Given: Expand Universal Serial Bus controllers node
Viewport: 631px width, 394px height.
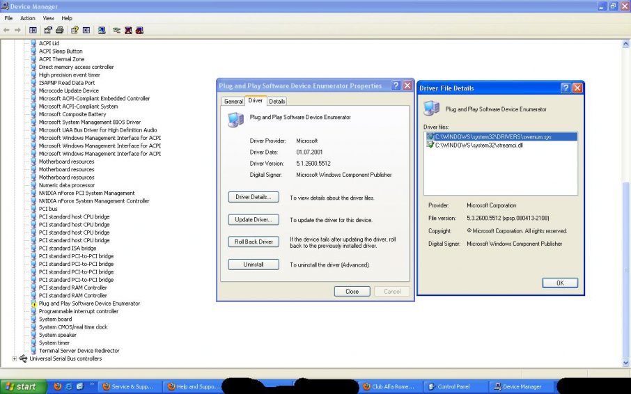Looking at the screenshot, I should (15, 358).
